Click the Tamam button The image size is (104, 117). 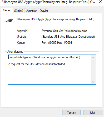coord(71,112)
